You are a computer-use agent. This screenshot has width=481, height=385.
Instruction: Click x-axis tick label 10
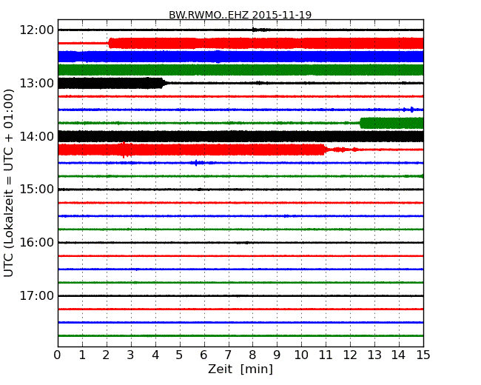pyautogui.click(x=301, y=355)
